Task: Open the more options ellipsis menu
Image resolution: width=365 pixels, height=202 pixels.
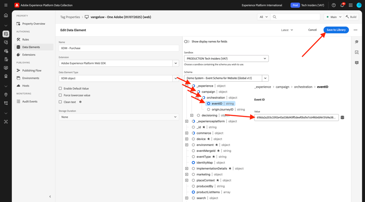Action: click(355, 30)
